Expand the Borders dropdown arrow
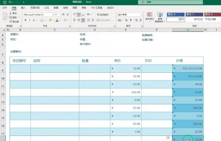Image resolution: width=221 pixels, height=141 pixels. pos(45,20)
